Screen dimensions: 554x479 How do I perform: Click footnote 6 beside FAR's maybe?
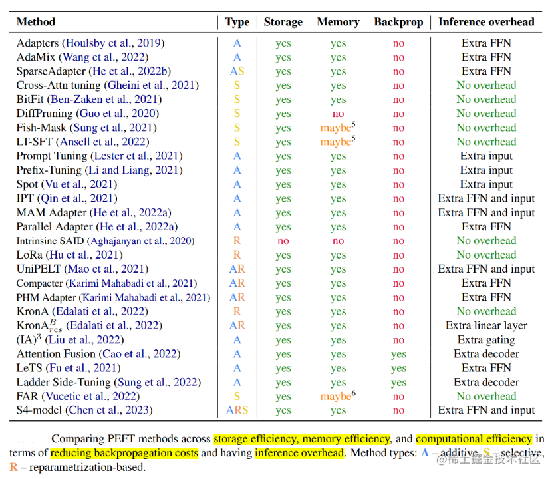click(x=354, y=393)
